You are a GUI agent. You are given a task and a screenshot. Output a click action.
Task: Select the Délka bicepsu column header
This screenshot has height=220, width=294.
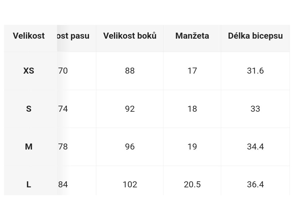click(255, 36)
